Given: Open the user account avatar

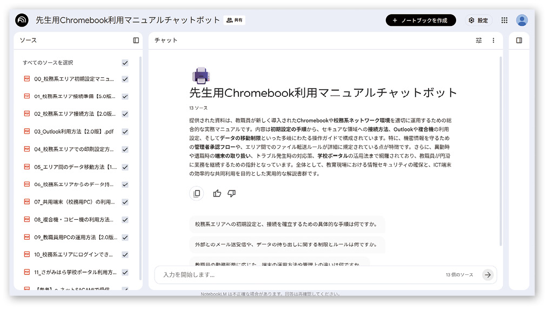Looking at the screenshot, I should pyautogui.click(x=522, y=21).
